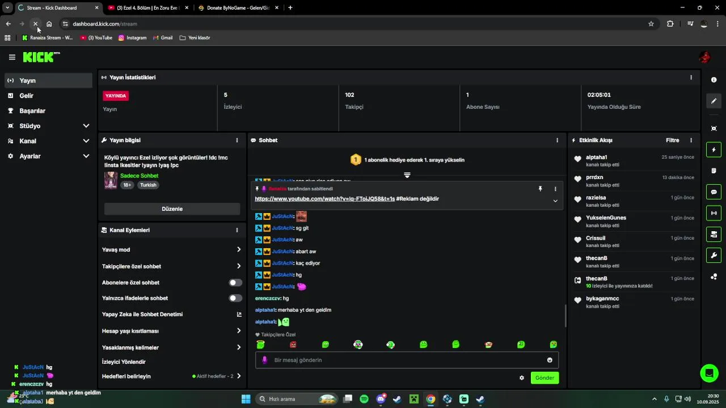Open the green support chat bubble
The width and height of the screenshot is (726, 408).
pyautogui.click(x=709, y=373)
